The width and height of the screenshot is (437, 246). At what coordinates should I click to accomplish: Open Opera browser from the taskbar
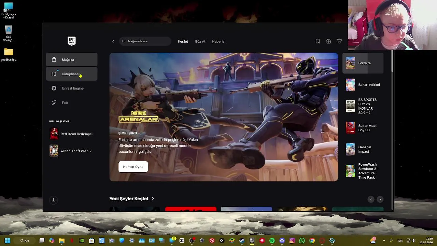322,241
